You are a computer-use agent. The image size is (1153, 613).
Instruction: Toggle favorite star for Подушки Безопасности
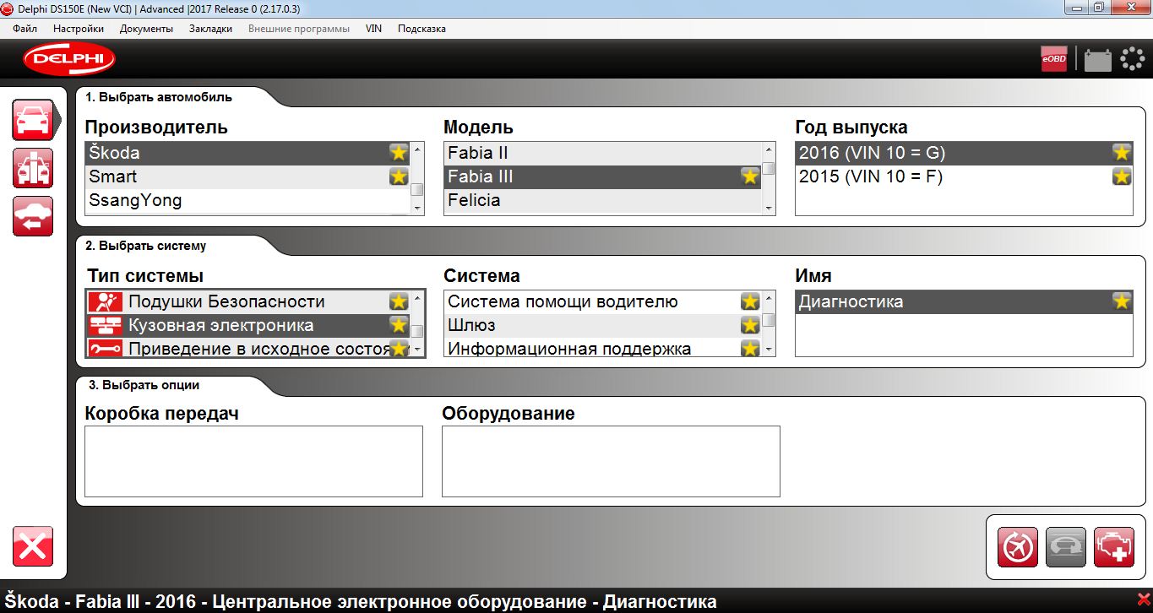point(399,301)
